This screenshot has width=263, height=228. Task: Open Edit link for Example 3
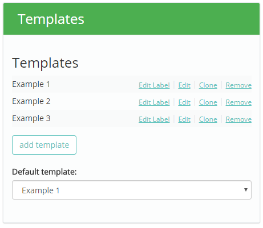point(184,119)
